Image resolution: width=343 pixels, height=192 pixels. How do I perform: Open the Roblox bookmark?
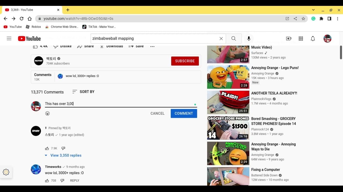point(33,27)
